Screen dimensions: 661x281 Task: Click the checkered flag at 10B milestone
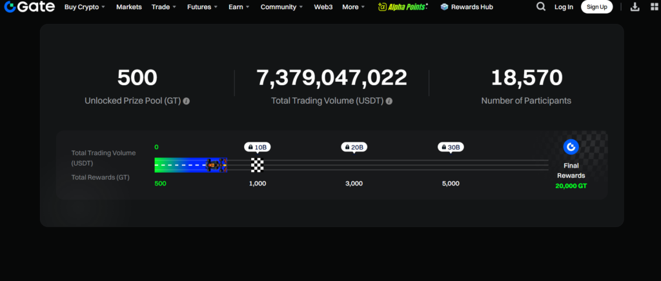coord(258,165)
